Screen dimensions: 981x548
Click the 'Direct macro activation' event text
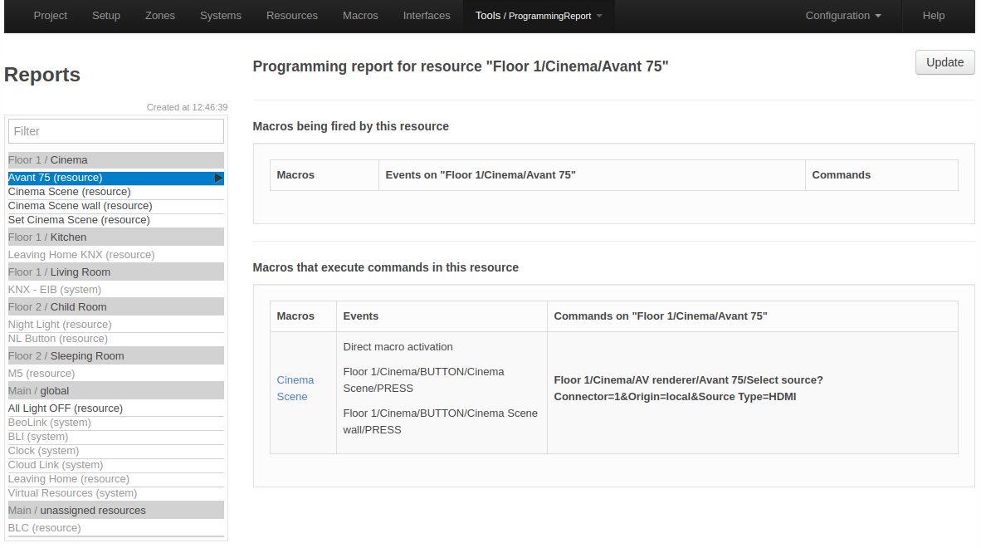(398, 347)
